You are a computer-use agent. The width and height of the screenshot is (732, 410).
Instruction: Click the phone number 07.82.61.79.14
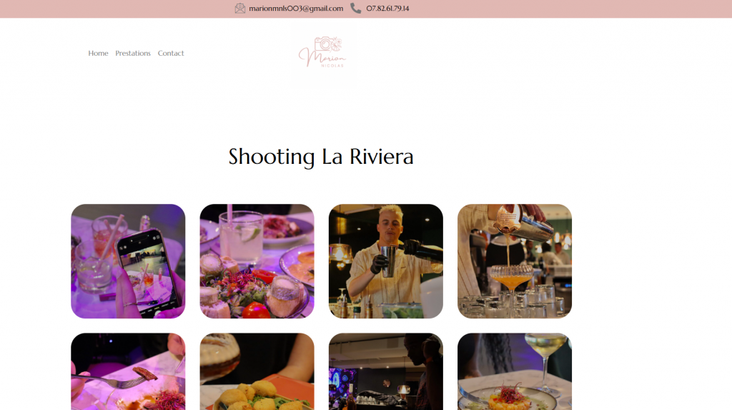tap(387, 9)
